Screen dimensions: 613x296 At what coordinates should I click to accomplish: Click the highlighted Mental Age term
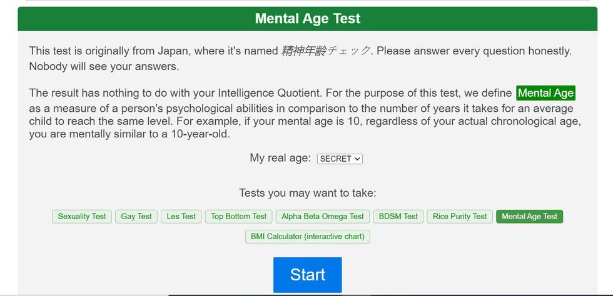click(545, 94)
